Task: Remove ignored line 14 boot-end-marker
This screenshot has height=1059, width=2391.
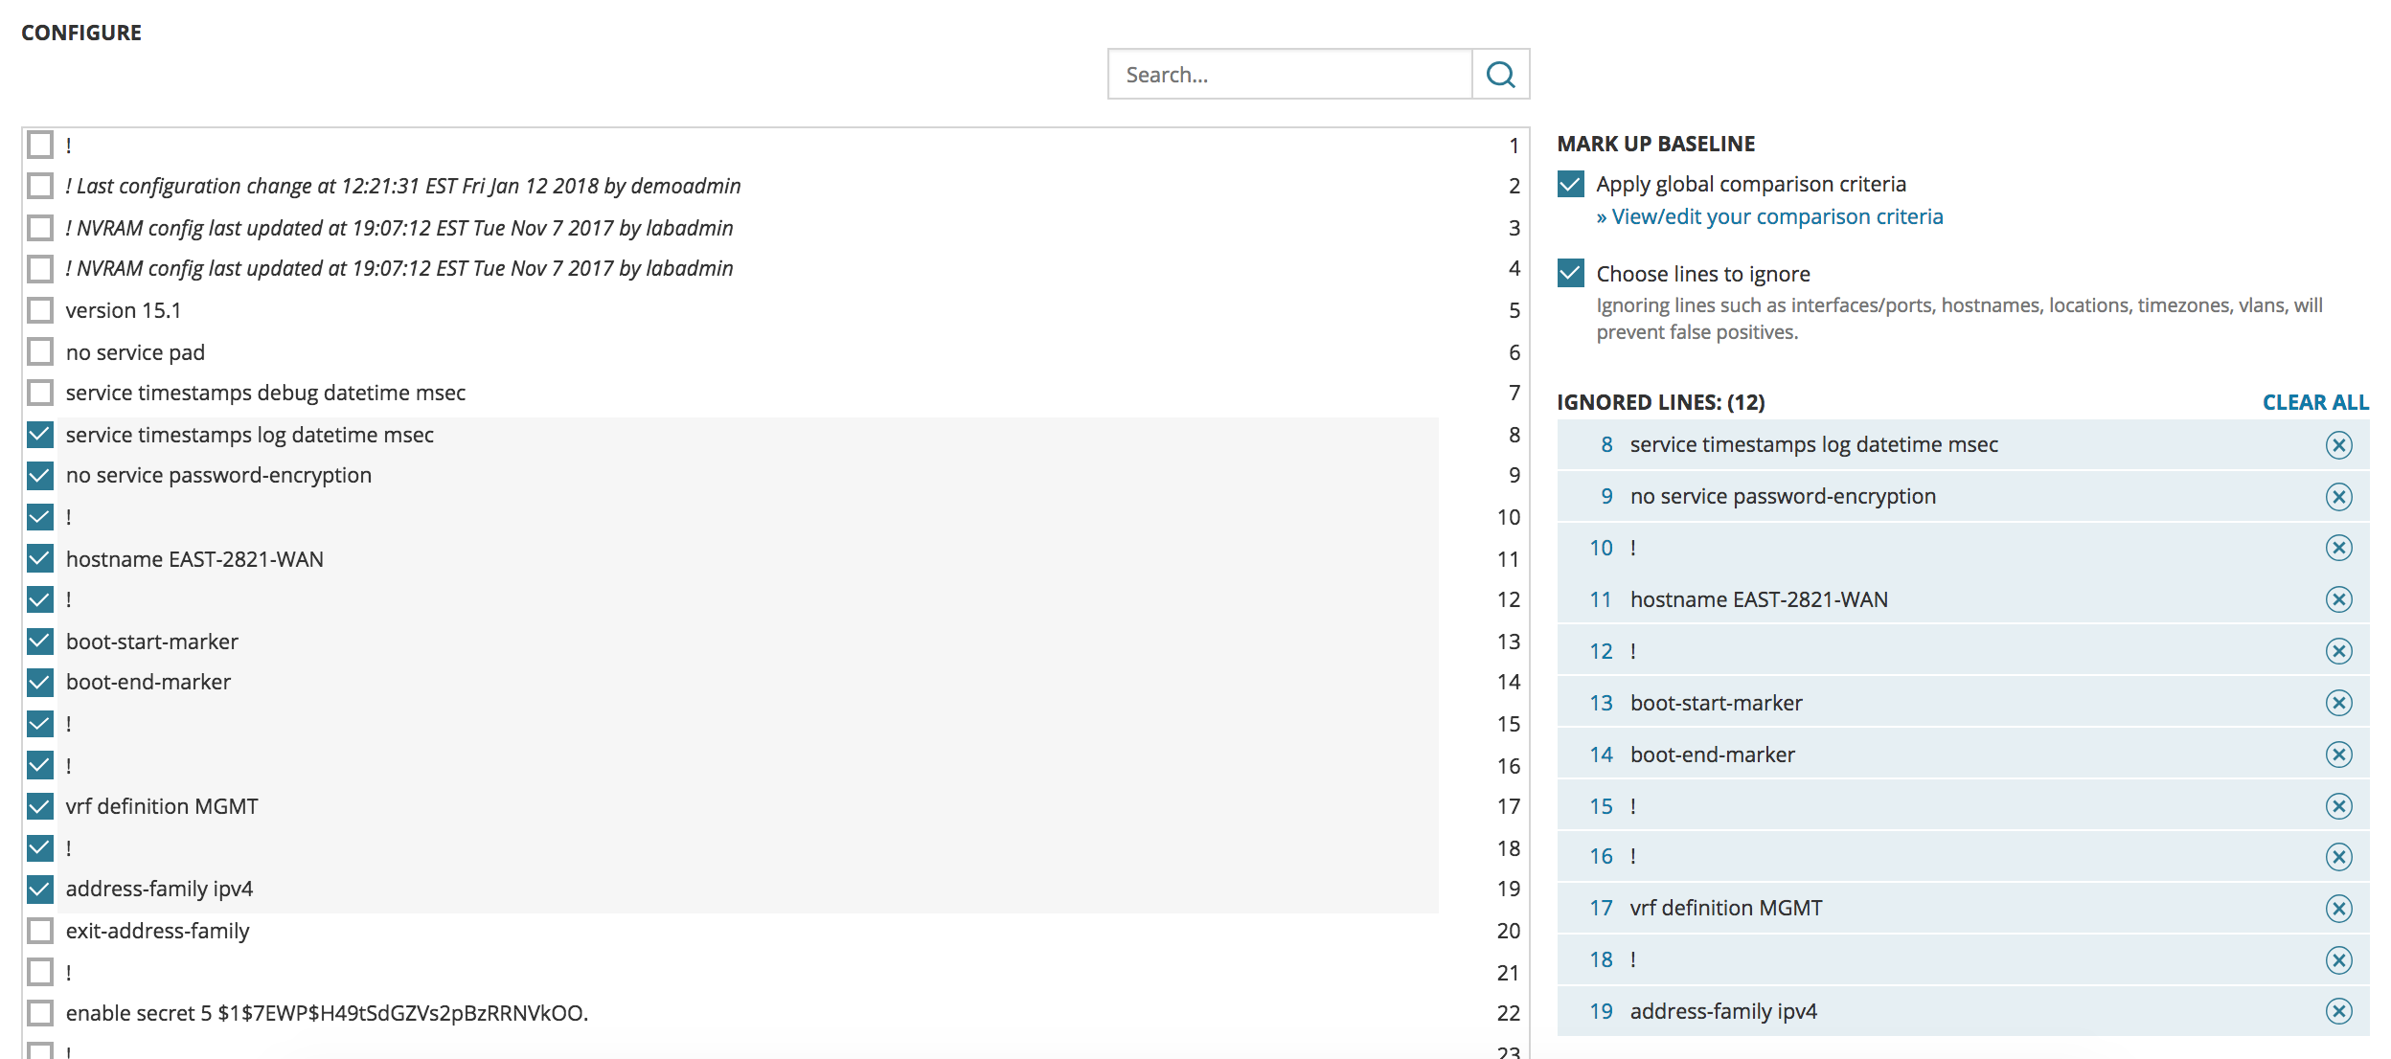Action: (2338, 755)
